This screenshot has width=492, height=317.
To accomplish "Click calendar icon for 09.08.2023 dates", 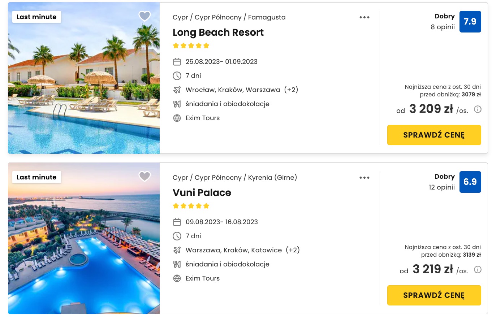I will [x=177, y=222].
